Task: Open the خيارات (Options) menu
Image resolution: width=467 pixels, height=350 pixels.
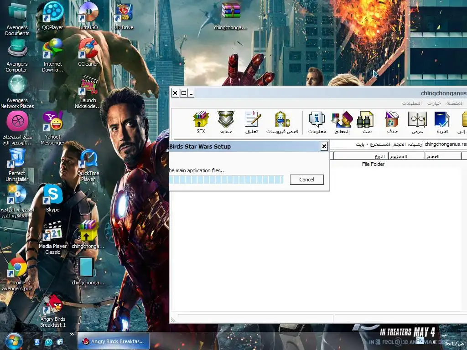Action: pyautogui.click(x=434, y=103)
